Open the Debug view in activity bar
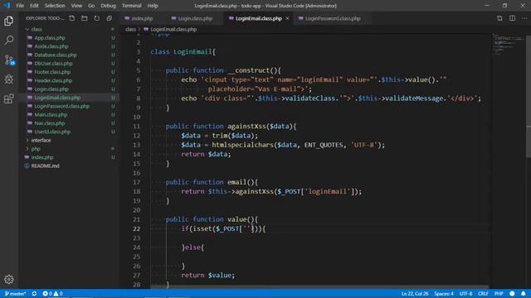531x298 pixels. [x=9, y=79]
